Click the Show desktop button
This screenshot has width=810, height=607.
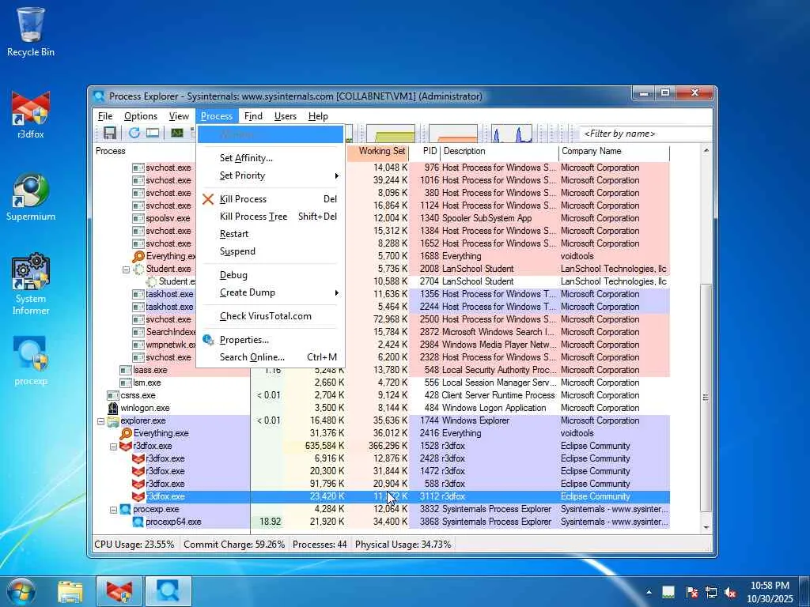coord(804,591)
